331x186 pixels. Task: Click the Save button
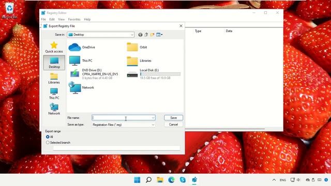click(173, 118)
